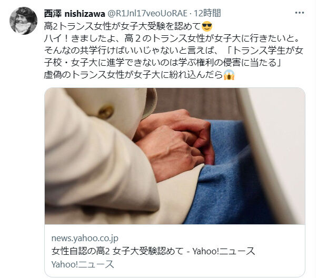Open the three-dot more options menu
Viewport: 317px width, 278px height.
tap(300, 13)
